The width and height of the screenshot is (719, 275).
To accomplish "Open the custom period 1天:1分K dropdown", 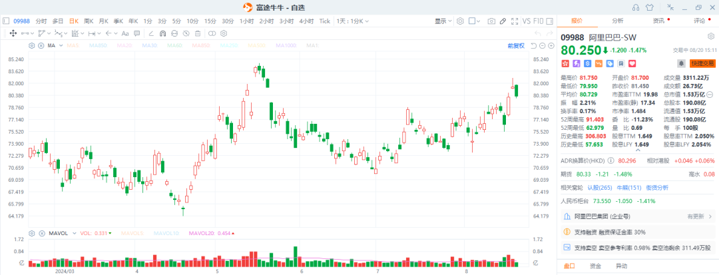I will tap(353, 21).
